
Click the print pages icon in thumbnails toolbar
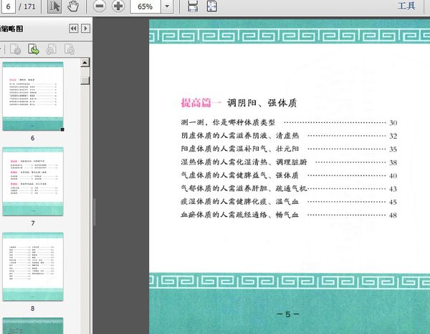(52, 50)
